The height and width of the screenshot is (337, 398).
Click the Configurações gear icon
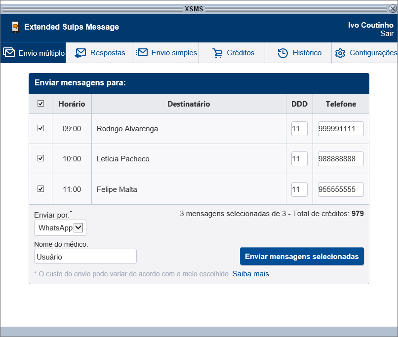340,53
